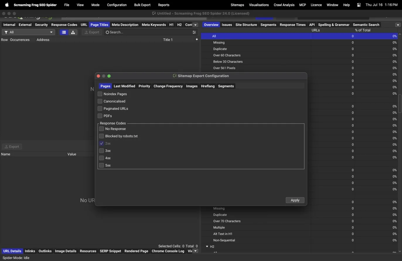Open the Reports menu

[x=163, y=5]
